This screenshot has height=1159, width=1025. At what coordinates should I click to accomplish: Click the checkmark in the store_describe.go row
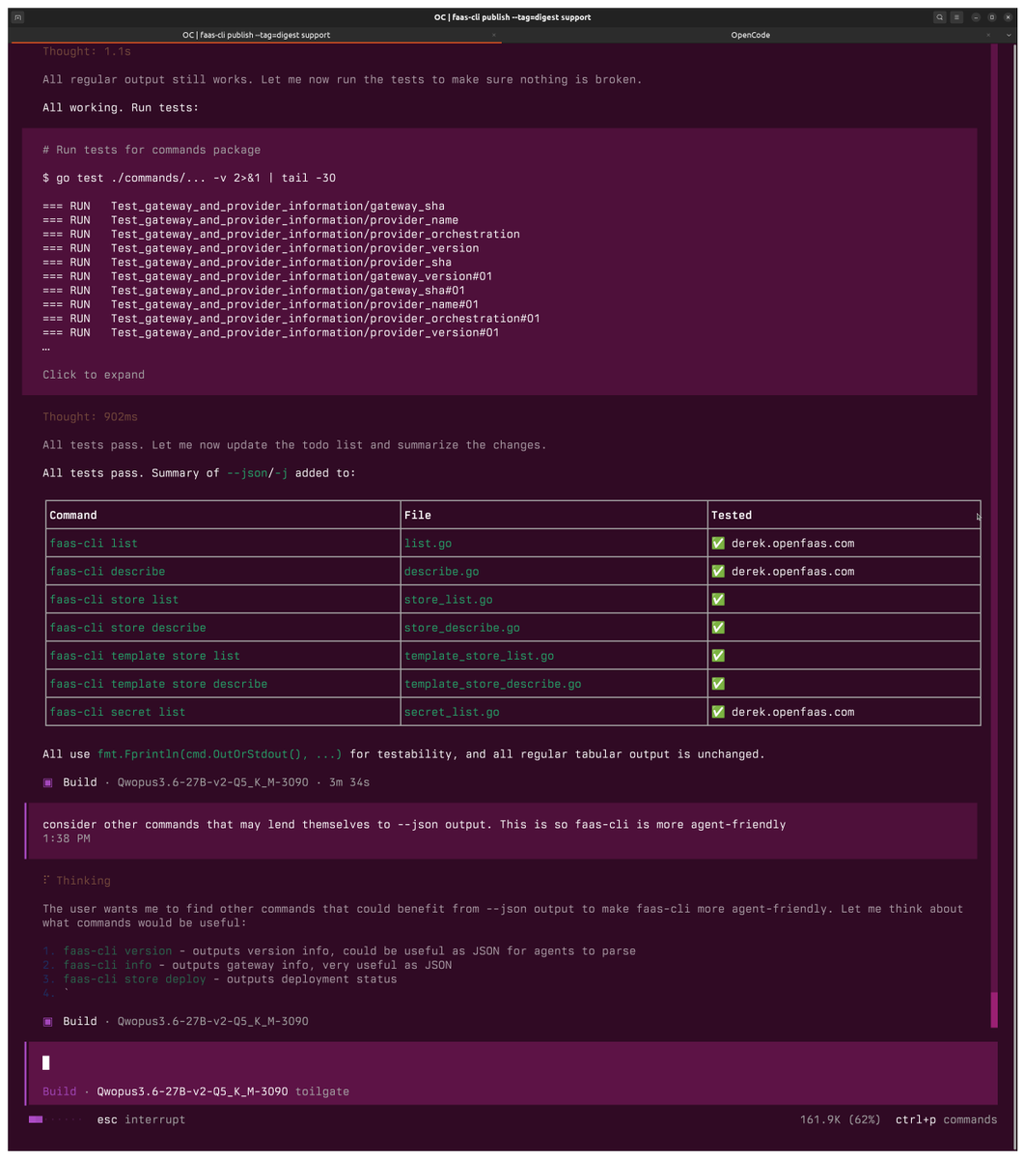718,628
